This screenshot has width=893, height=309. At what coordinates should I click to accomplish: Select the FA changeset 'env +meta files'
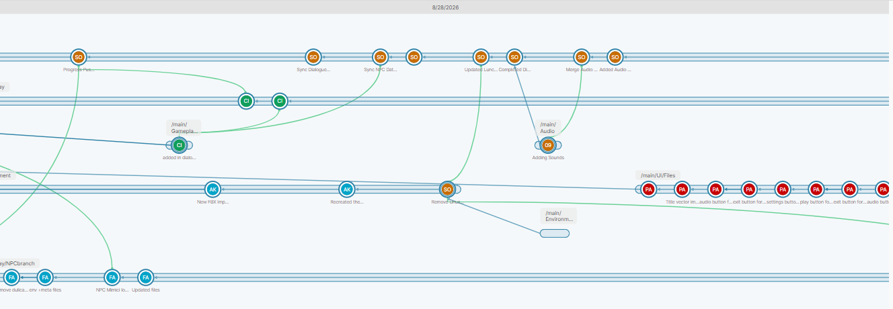[x=44, y=277]
